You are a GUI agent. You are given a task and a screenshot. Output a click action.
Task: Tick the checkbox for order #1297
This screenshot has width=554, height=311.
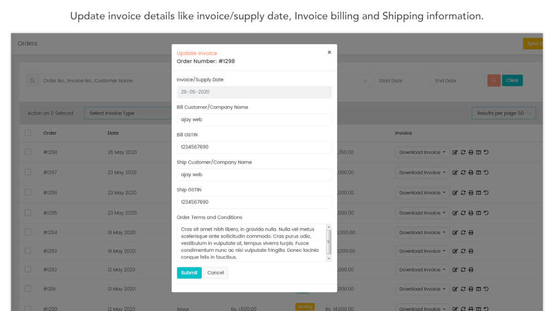click(28, 172)
